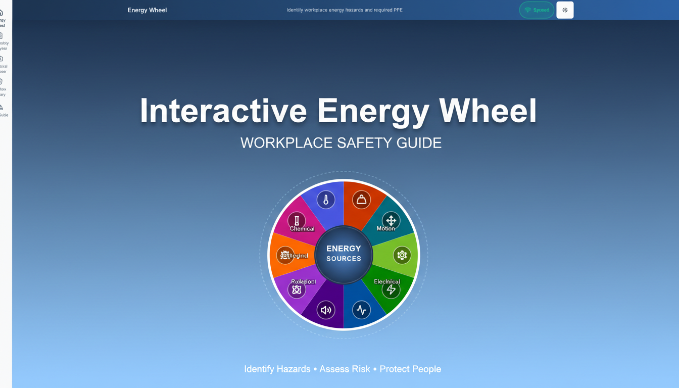Screen dimensions: 679x388
Task: Choose the Motion four-arrow icon
Action: (x=391, y=221)
